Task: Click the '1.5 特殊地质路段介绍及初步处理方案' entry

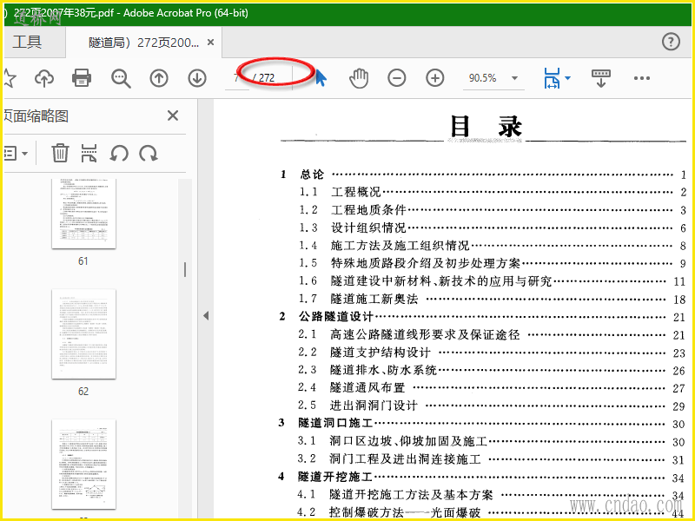Action: [x=493, y=263]
